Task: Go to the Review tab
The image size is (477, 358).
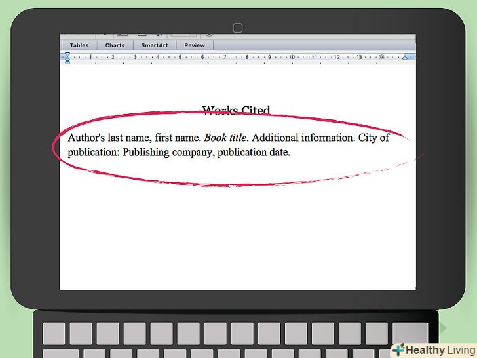Action: (x=195, y=45)
